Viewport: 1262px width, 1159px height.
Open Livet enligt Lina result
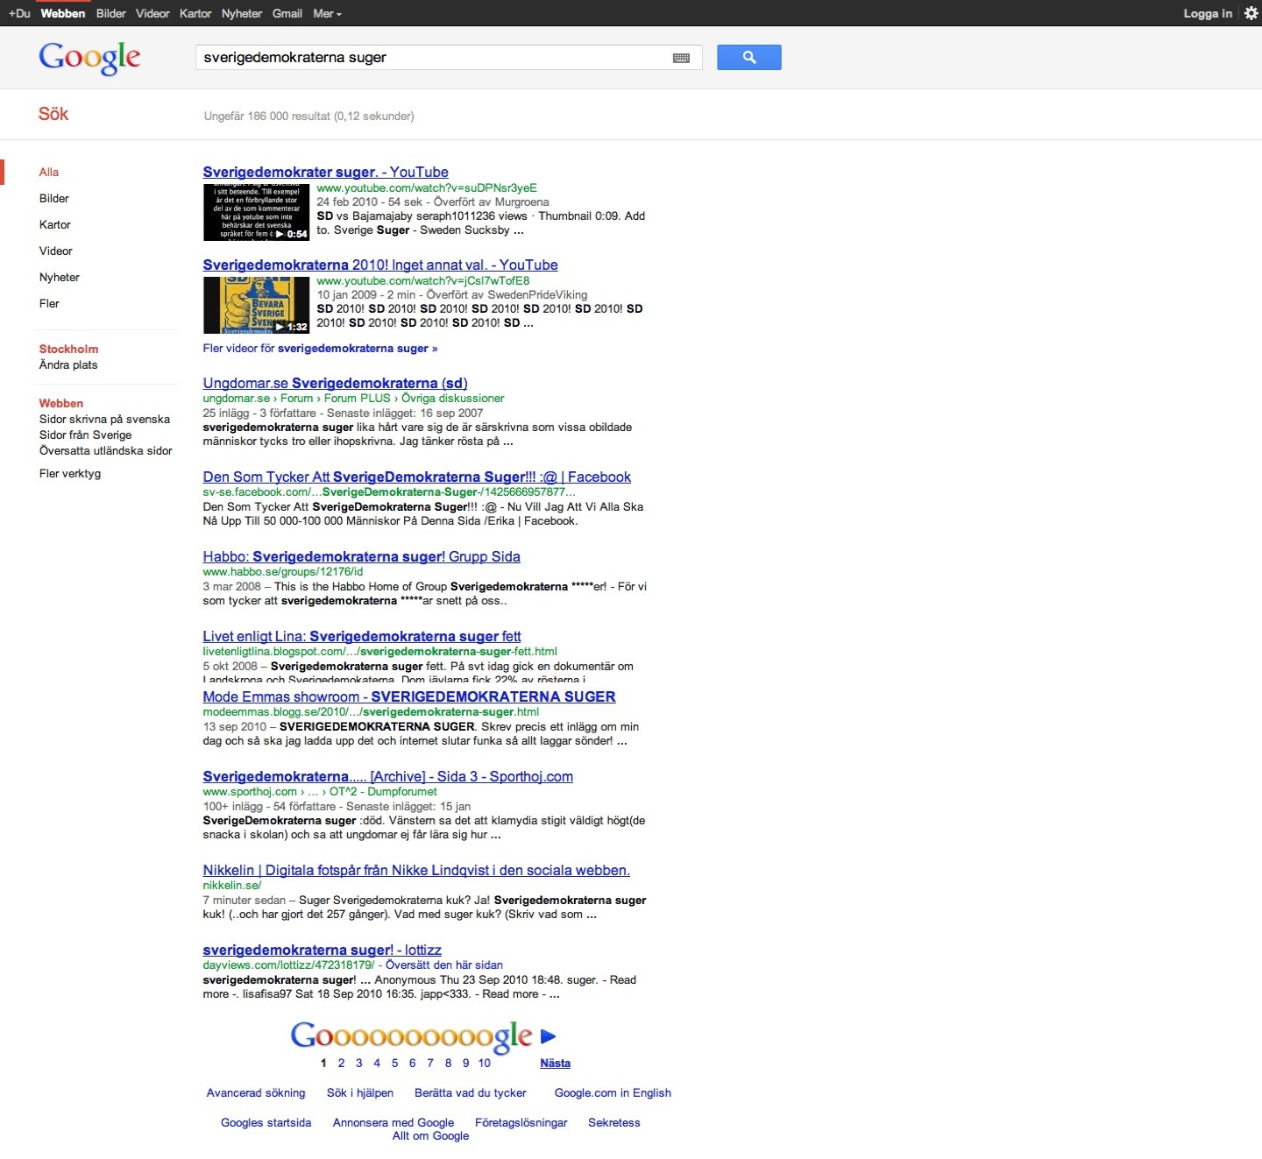(x=362, y=636)
